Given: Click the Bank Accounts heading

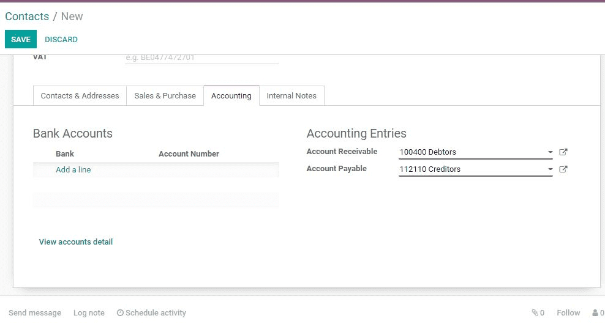Looking at the screenshot, I should tap(72, 133).
